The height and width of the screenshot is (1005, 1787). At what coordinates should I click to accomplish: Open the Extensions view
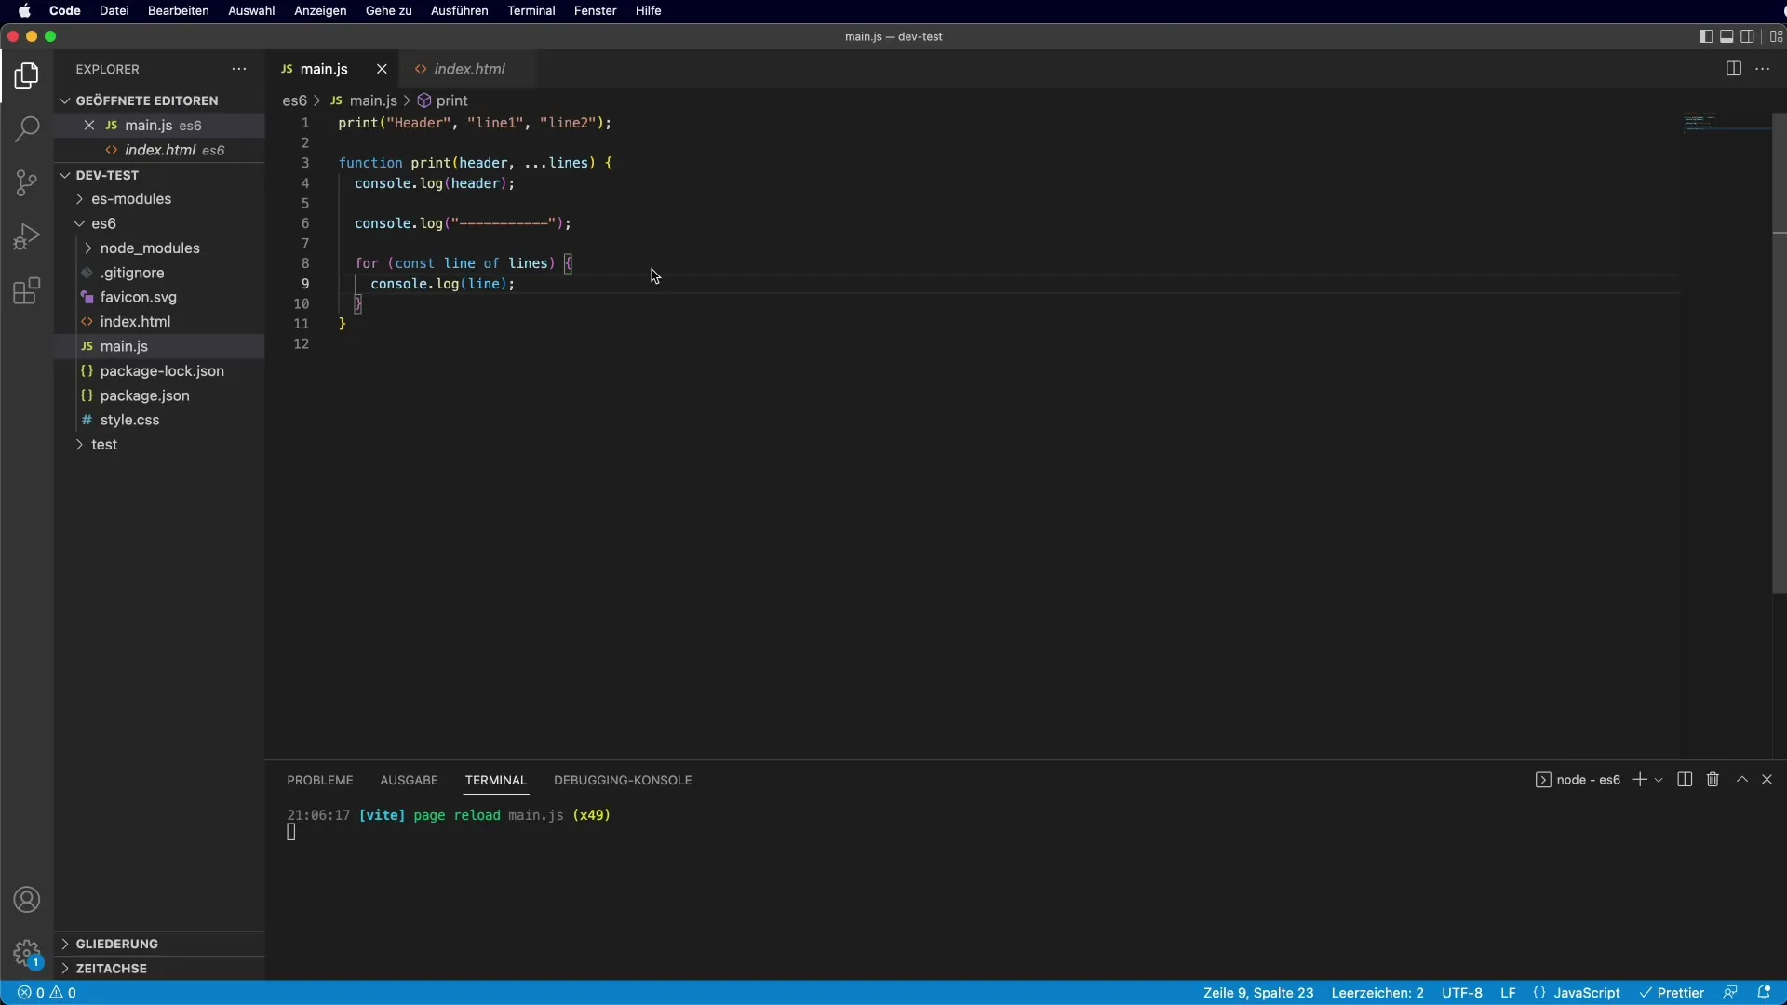pos(27,291)
